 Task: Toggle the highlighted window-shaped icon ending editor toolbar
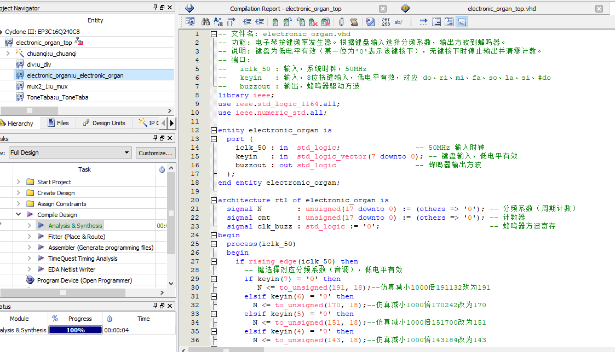click(x=462, y=22)
